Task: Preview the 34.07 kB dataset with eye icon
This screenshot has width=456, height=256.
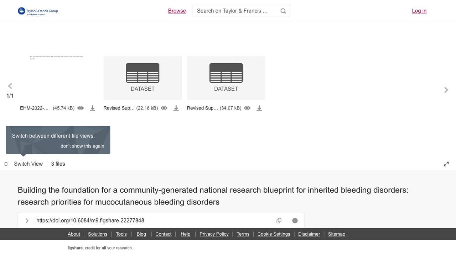Action: tap(248, 108)
